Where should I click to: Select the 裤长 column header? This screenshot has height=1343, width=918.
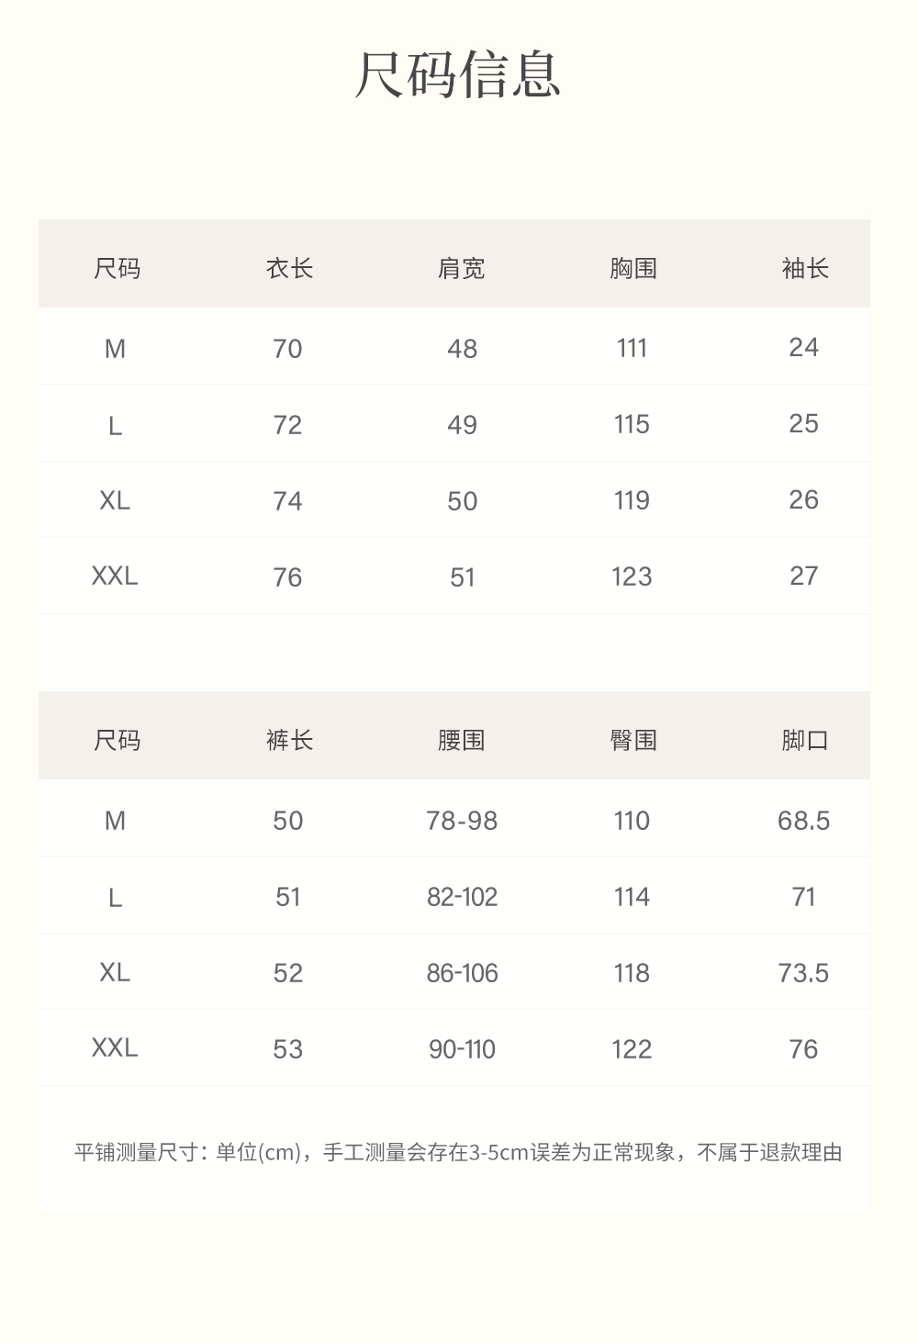pyautogui.click(x=289, y=740)
